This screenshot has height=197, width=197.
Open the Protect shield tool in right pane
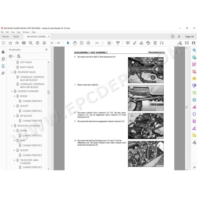[194, 114]
